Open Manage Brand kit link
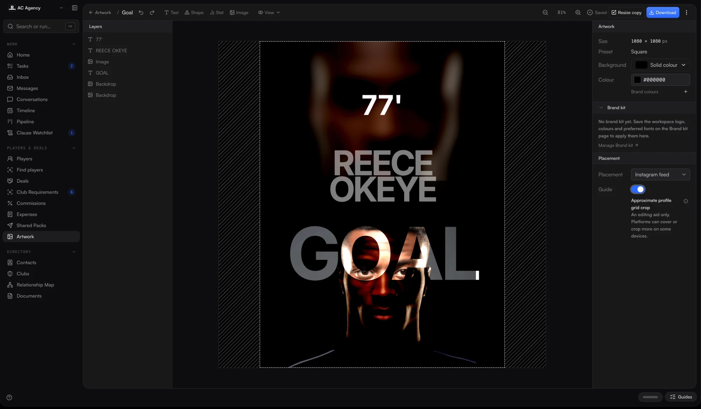 618,146
